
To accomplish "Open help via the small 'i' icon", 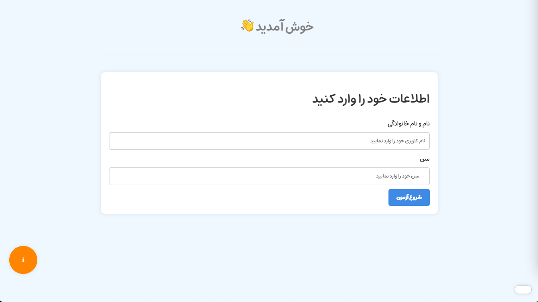I will point(23,260).
